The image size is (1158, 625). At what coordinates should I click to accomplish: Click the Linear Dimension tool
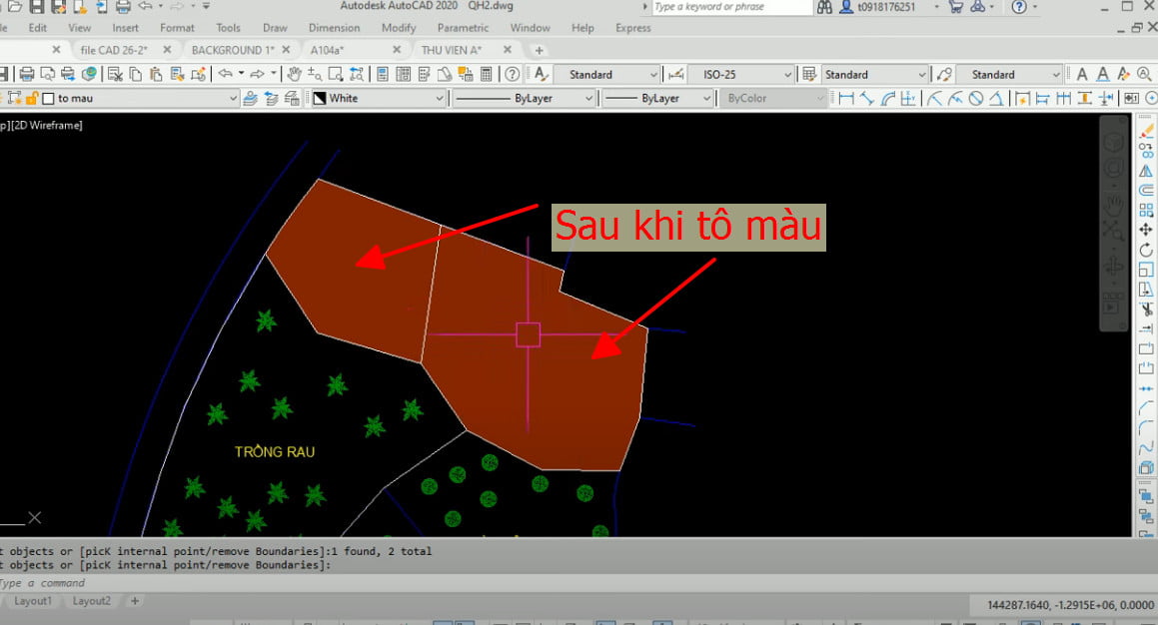point(846,98)
